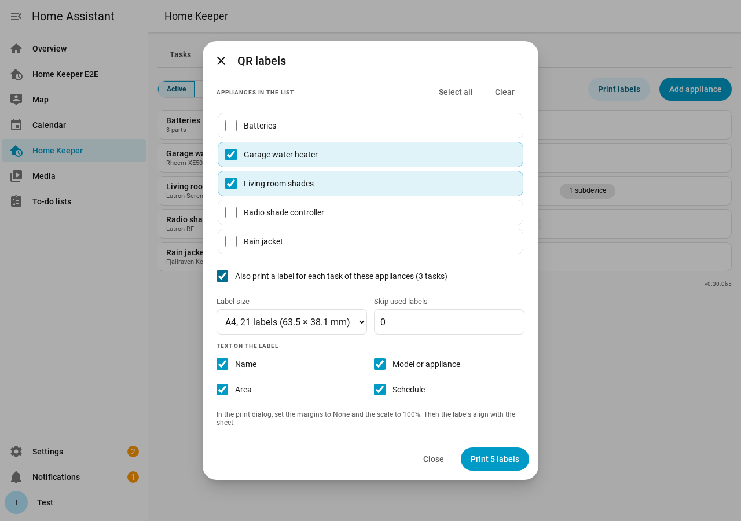Image resolution: width=741 pixels, height=521 pixels.
Task: Click Add appliance button
Action: tap(695, 89)
